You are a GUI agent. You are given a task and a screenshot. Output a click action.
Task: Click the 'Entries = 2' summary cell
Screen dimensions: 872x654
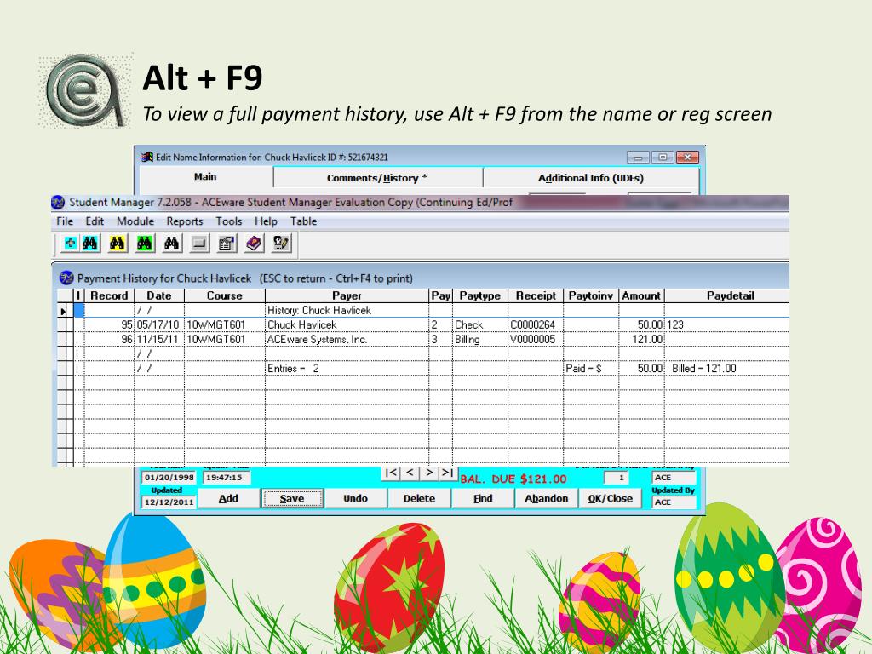tap(347, 368)
